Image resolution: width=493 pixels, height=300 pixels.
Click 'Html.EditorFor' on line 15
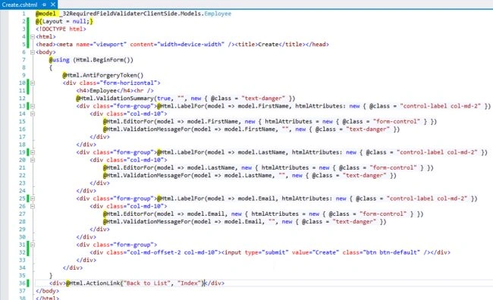coord(130,121)
